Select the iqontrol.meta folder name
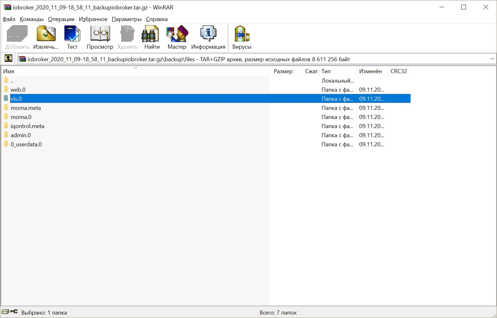 pyautogui.click(x=27, y=126)
